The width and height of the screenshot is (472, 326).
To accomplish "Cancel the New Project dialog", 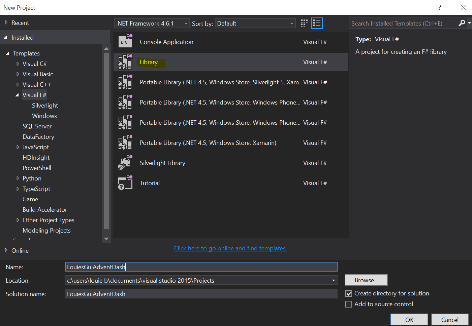I will coord(450,320).
